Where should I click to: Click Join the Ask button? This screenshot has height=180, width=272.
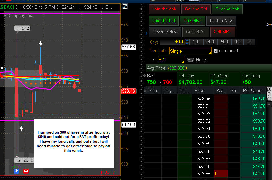click(164, 9)
